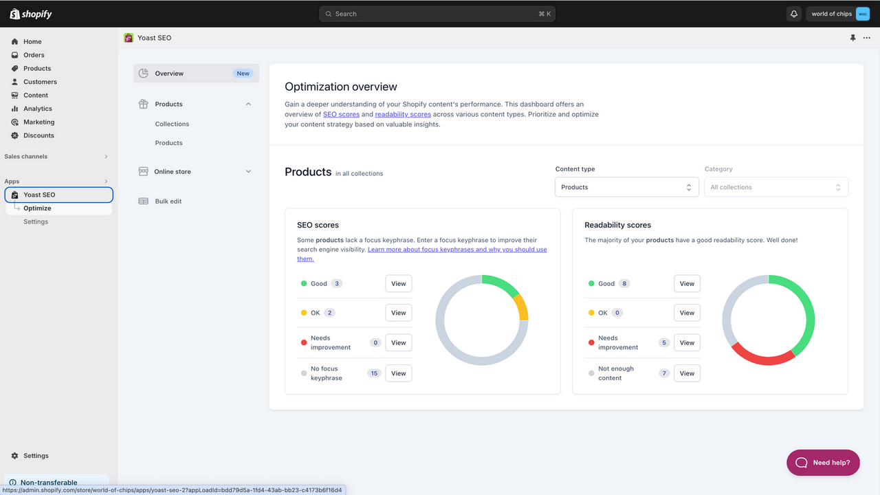Image resolution: width=880 pixels, height=495 pixels.
Task: Click the Marketing target icon
Action: pos(14,122)
